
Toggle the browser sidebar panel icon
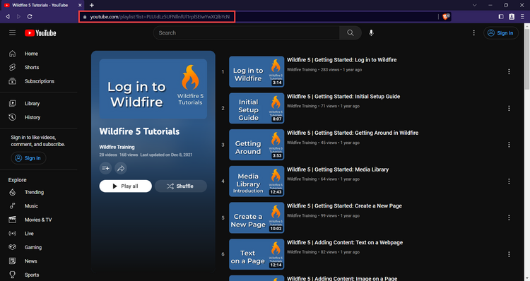[x=501, y=16]
